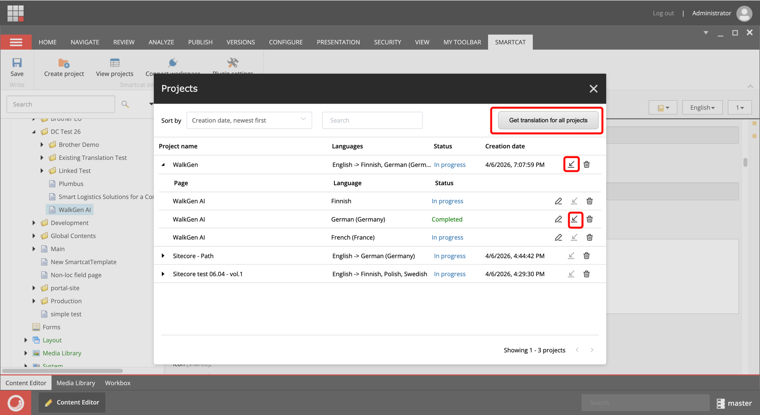760x415 pixels.
Task: Click the Save ribbon icon
Action: (17, 62)
